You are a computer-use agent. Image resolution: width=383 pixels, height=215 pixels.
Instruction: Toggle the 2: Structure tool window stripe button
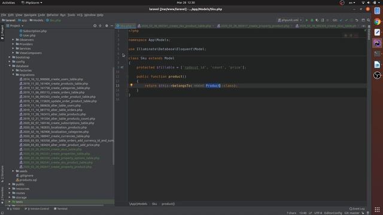2,173
